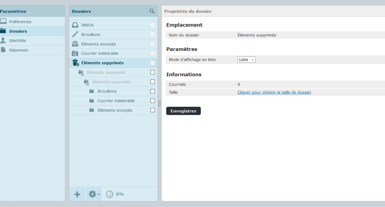Click 'Nom du dossier' label
385x207 pixels.
184,35
